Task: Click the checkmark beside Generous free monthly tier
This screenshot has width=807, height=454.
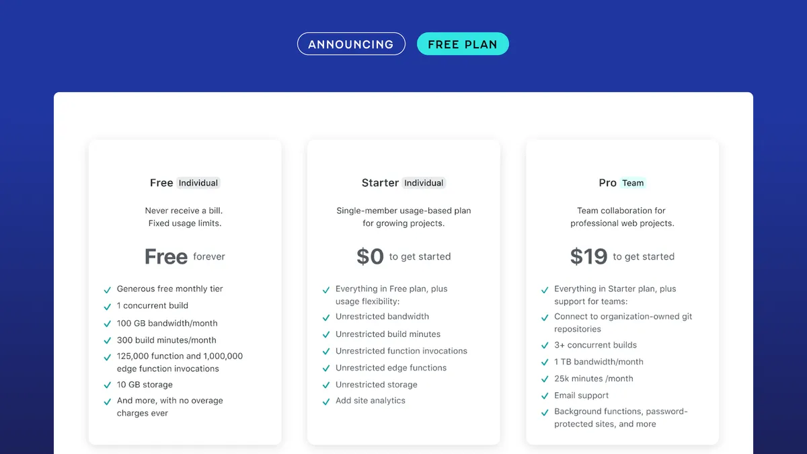Action: click(107, 289)
